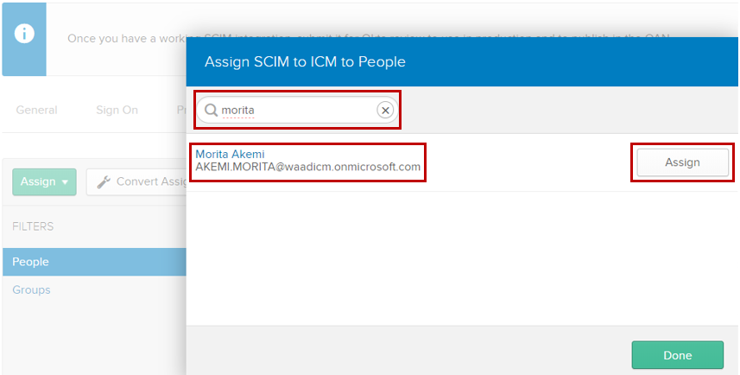Viewport: 740px width, 375px height.
Task: Select the People filter
Action: (x=31, y=262)
